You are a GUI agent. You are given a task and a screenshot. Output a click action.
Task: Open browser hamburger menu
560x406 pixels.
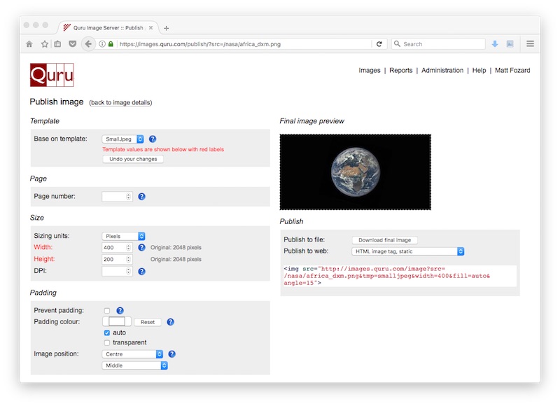click(530, 43)
